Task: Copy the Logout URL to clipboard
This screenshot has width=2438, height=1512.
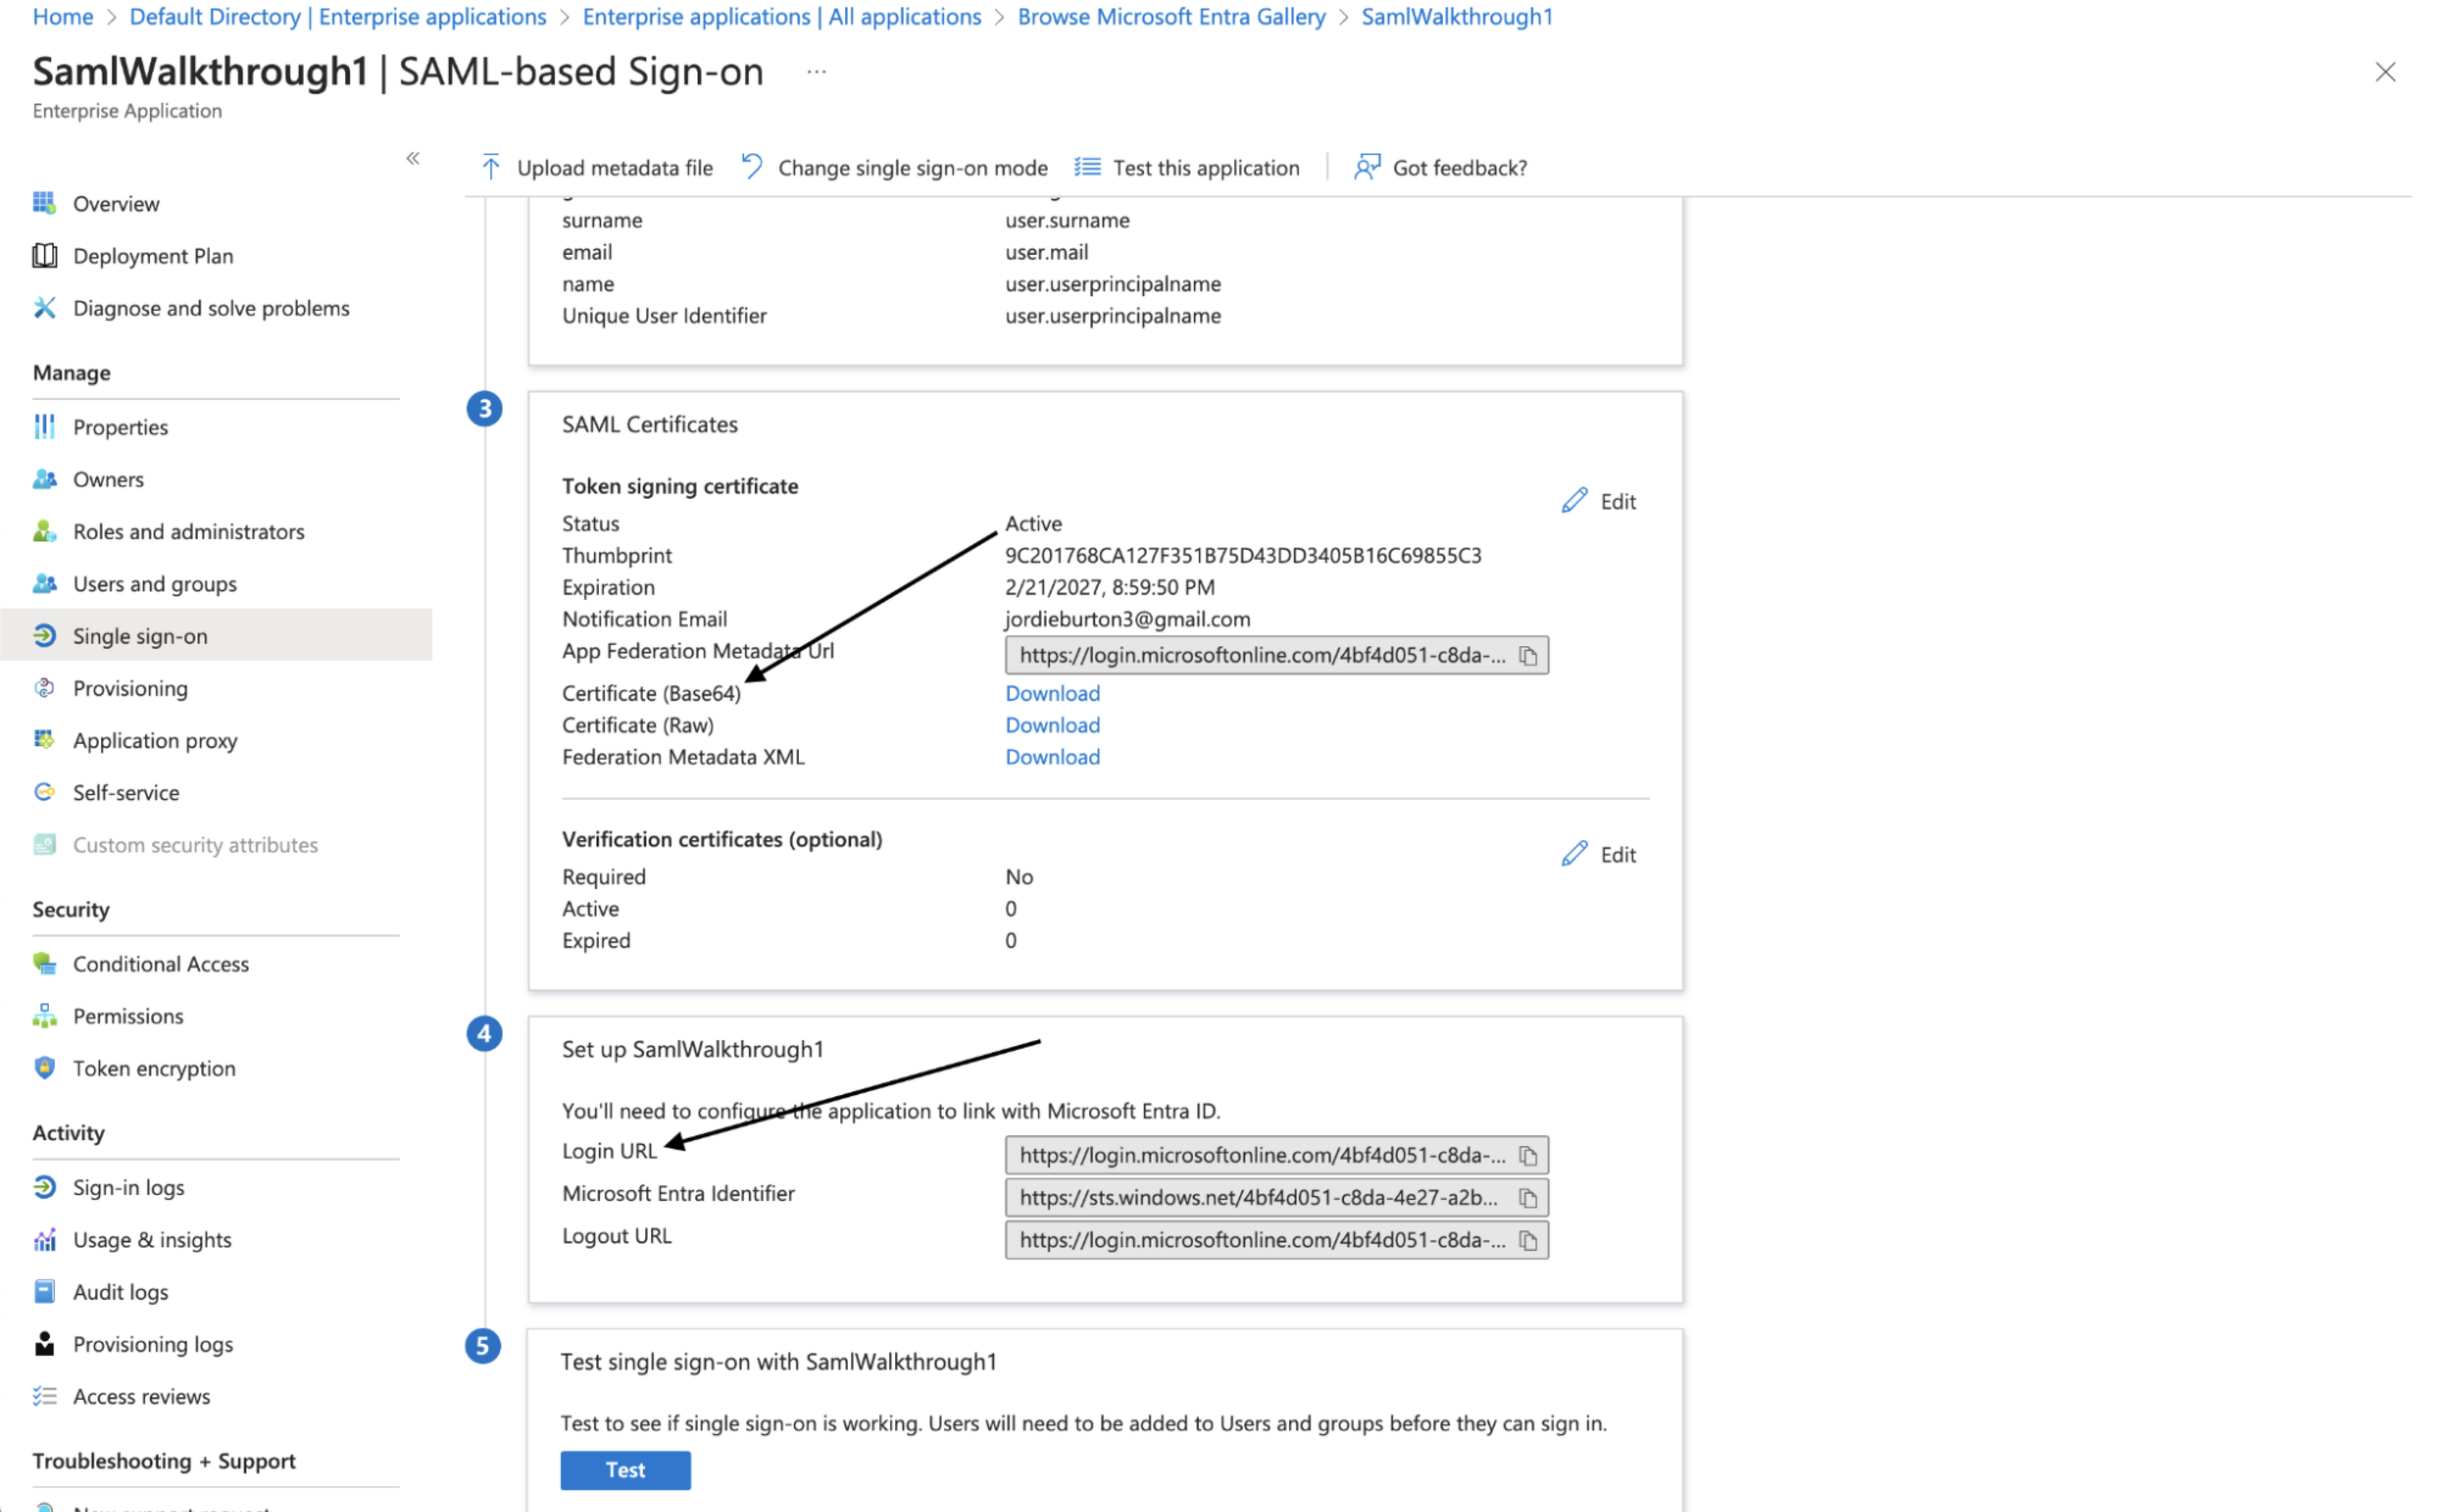Action: pos(1527,1241)
